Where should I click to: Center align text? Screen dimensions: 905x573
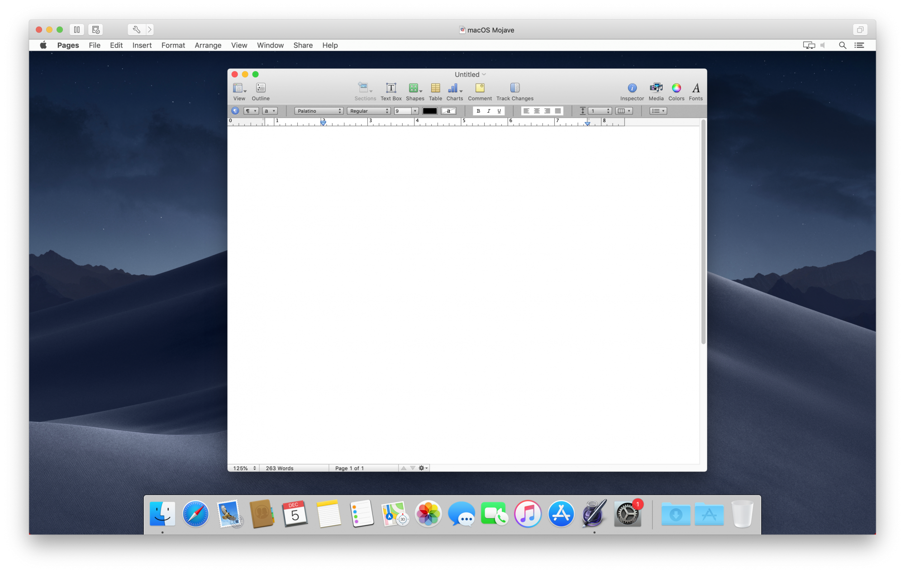point(537,111)
